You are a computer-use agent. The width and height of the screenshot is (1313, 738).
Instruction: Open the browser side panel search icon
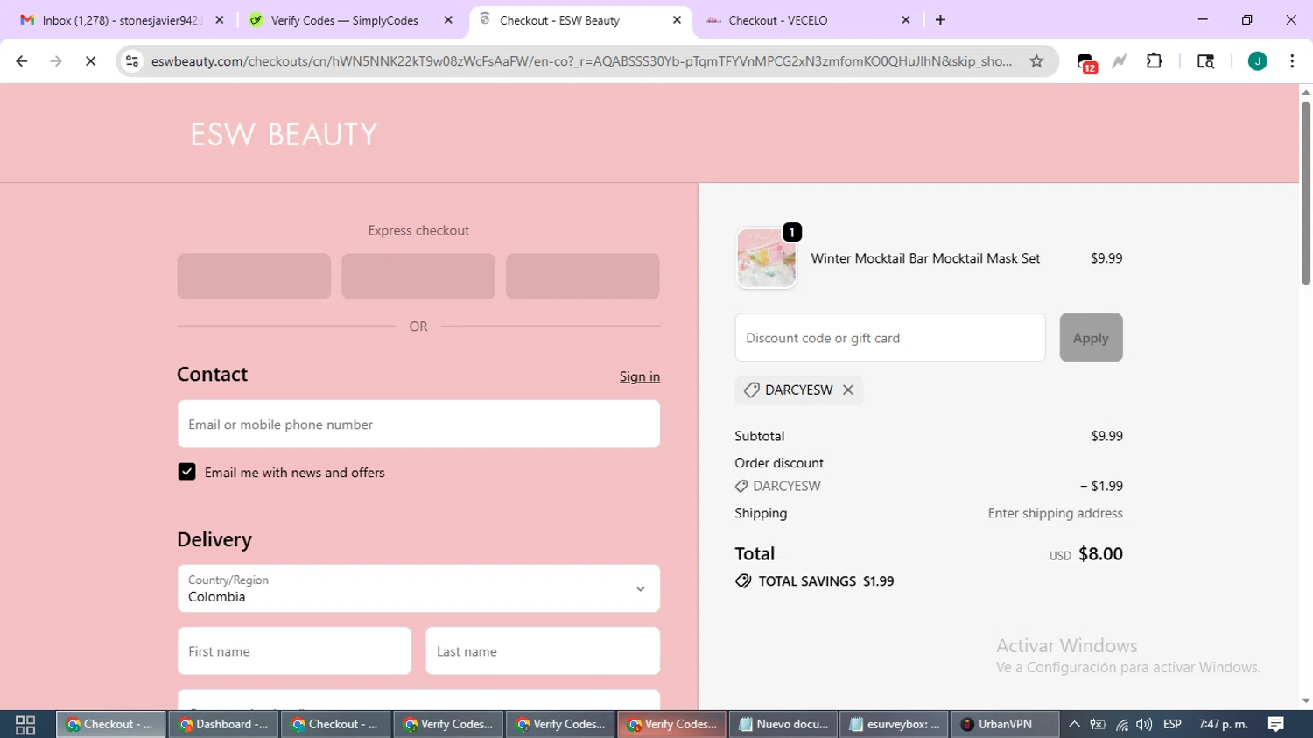[x=1205, y=61]
